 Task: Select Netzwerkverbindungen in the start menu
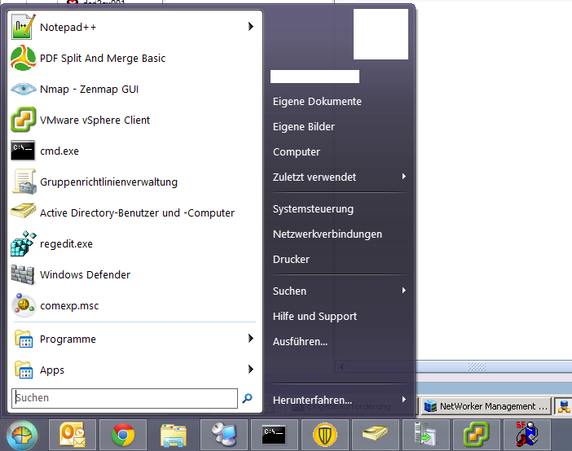[327, 234]
